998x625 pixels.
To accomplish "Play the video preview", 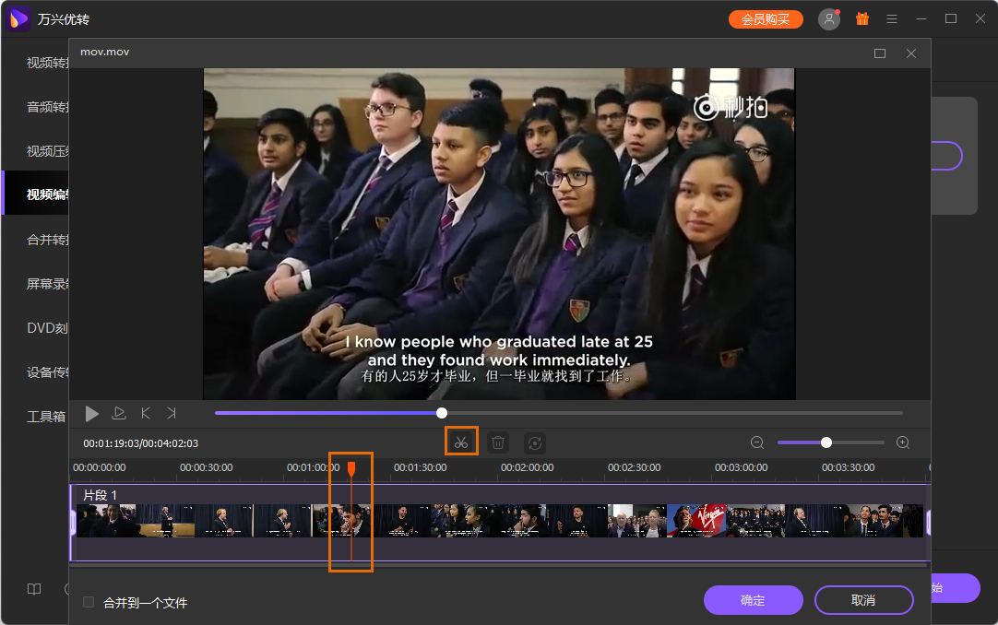I will point(91,413).
